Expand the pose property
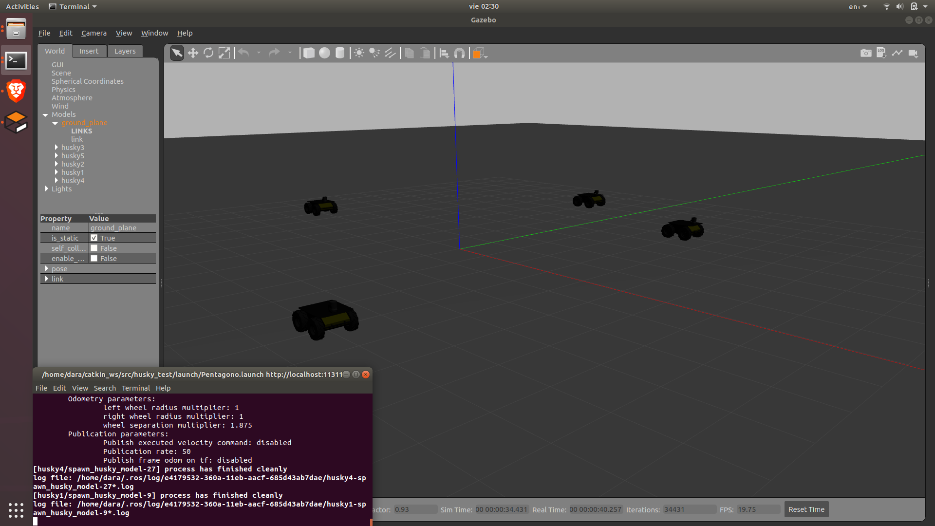935x526 pixels. [47, 269]
